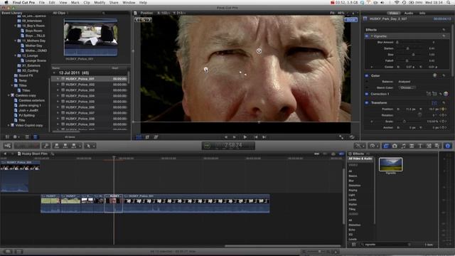Click the Choose button for Match Color
455x256 pixels.
tap(407, 87)
